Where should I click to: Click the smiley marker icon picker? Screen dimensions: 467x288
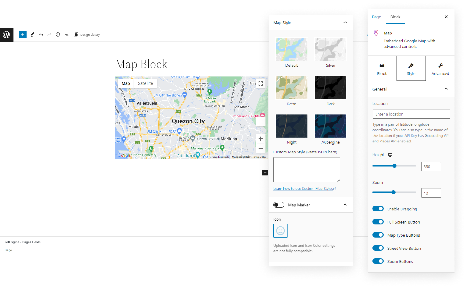click(x=280, y=231)
